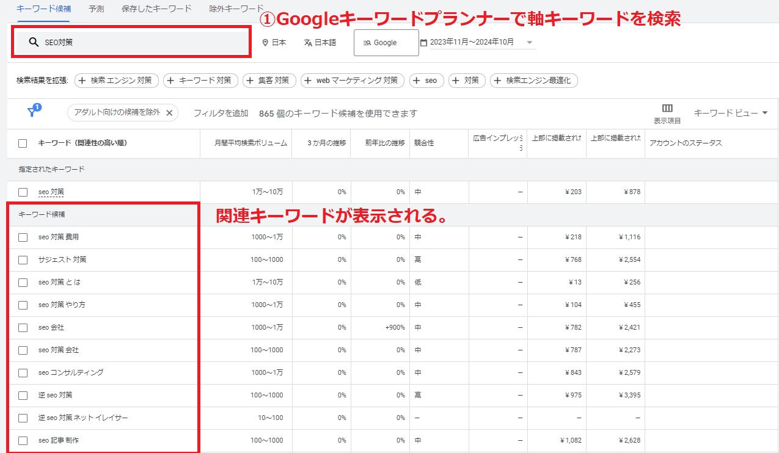This screenshot has height=453, width=779.
Task: Click the ¥1,082 bid value
Action: [571, 441]
